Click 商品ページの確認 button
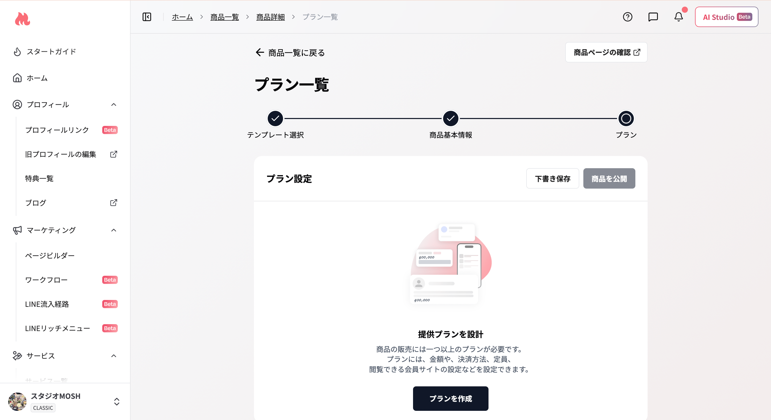 (606, 52)
